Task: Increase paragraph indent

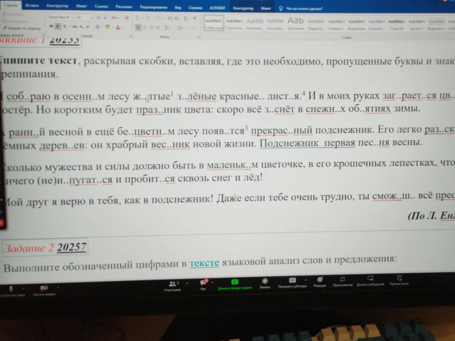Action: click(176, 18)
